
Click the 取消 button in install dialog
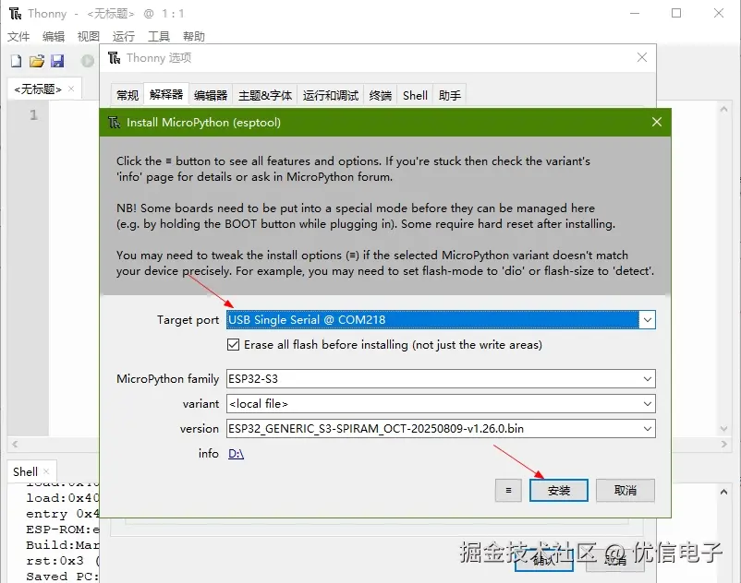click(x=626, y=490)
